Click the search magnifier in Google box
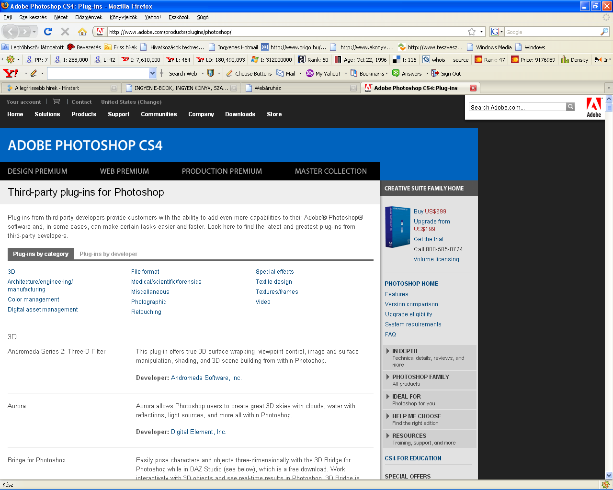This screenshot has width=613, height=490. (x=604, y=32)
